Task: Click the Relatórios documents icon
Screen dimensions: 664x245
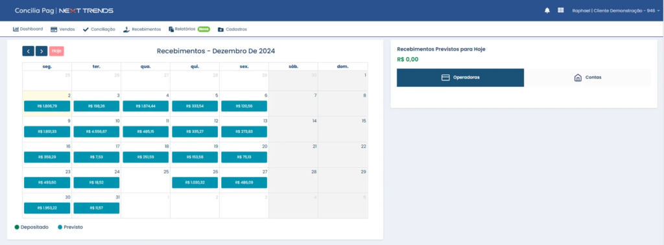Action: click(171, 30)
